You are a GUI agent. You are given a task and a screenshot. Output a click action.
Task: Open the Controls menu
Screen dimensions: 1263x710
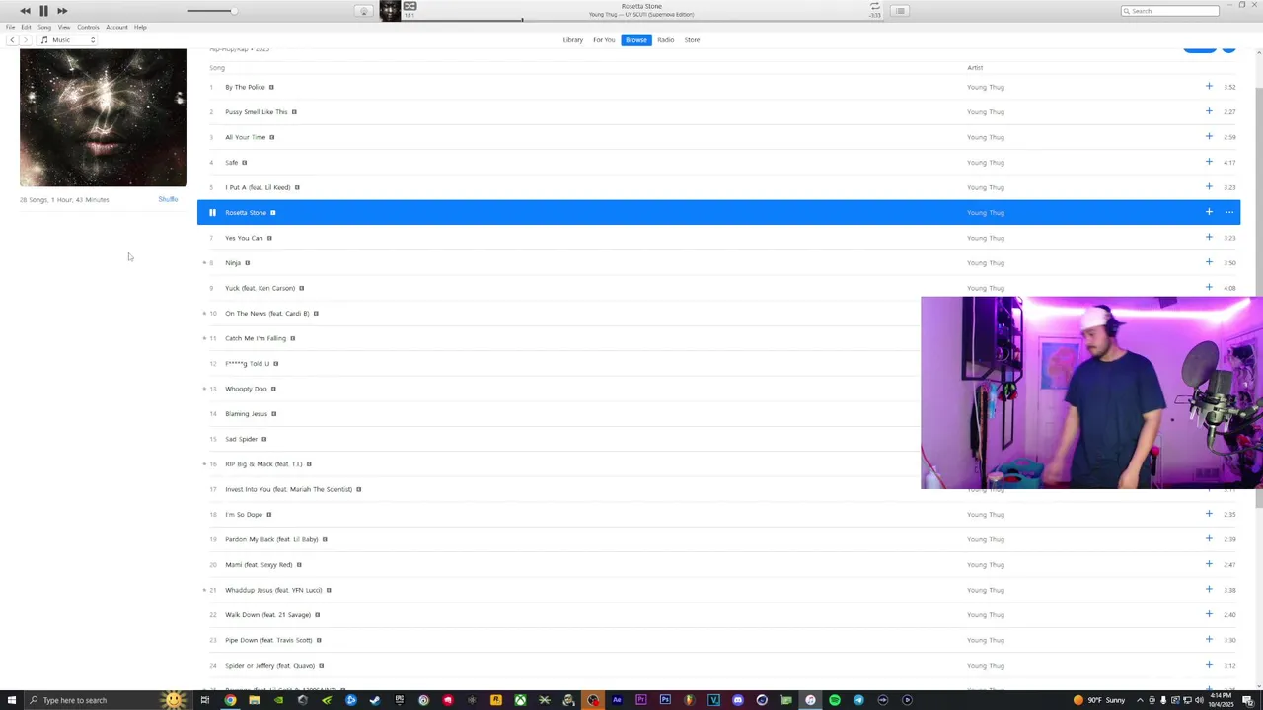(88, 27)
